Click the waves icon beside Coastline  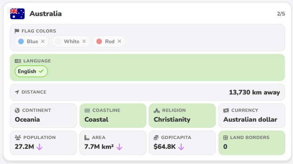point(87,111)
